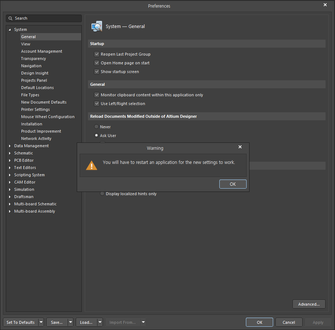
Task: Expand the Draftsman node
Action: point(9,197)
